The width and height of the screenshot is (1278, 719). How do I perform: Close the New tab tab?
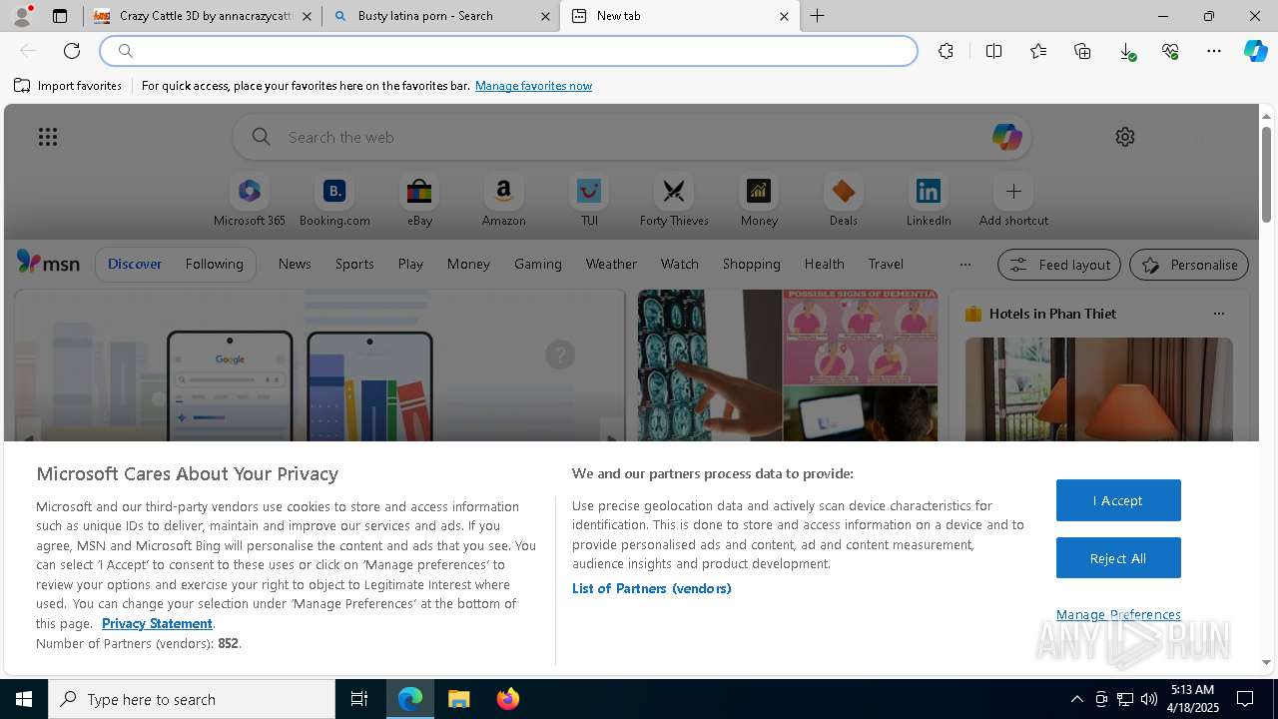coord(784,16)
